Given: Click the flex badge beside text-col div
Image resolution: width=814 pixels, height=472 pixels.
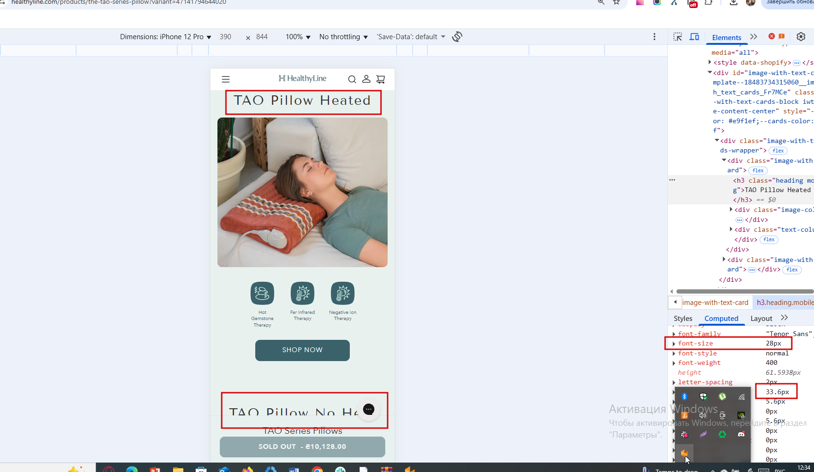Looking at the screenshot, I should [x=769, y=240].
